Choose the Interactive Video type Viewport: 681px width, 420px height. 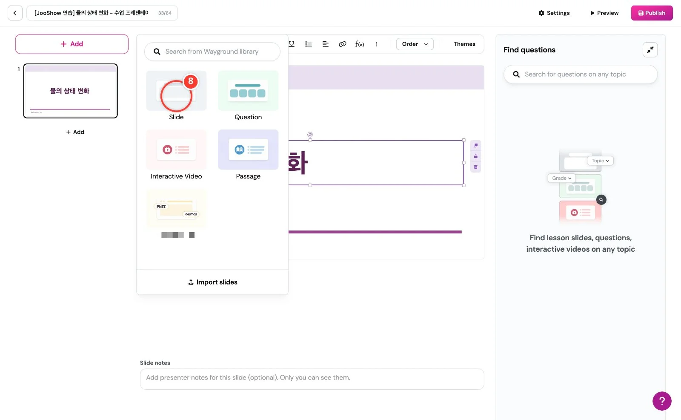tap(176, 155)
